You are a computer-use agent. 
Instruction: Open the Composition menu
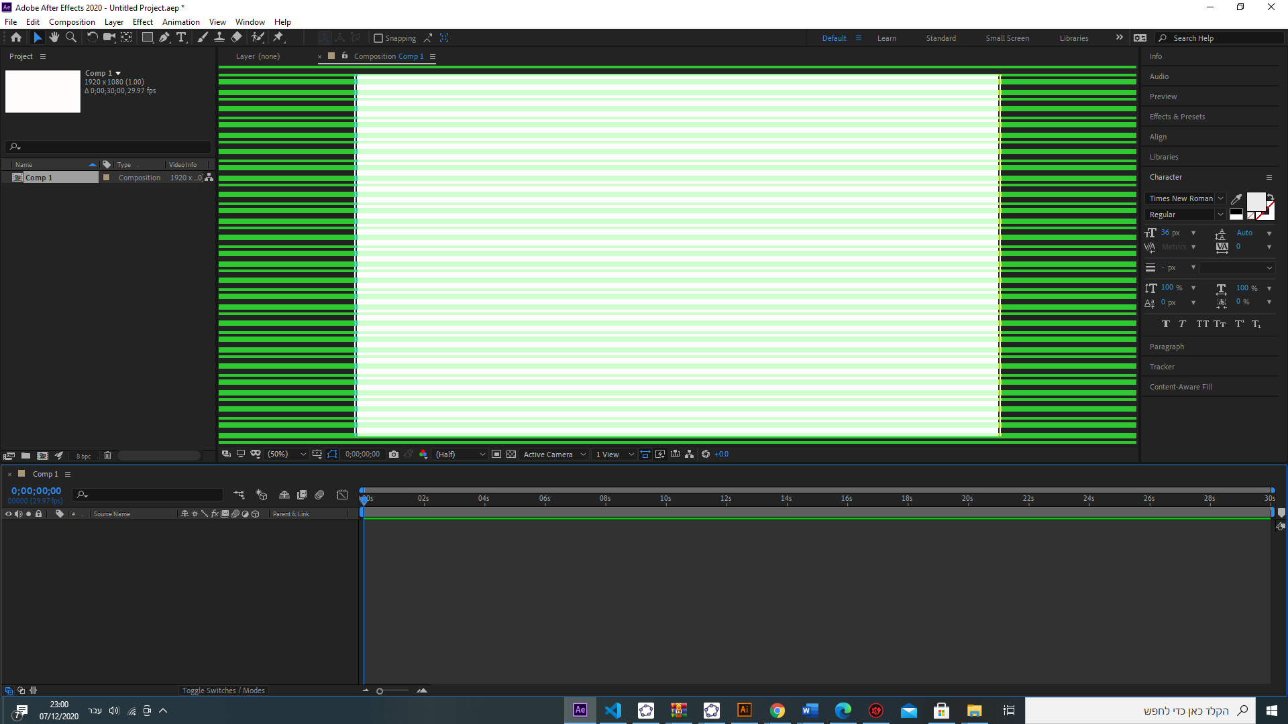[72, 22]
